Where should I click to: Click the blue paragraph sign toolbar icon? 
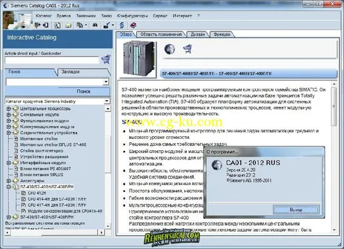tap(122, 25)
